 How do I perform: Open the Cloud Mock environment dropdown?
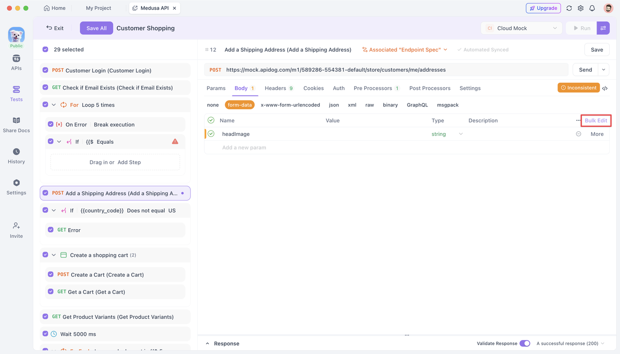521,28
